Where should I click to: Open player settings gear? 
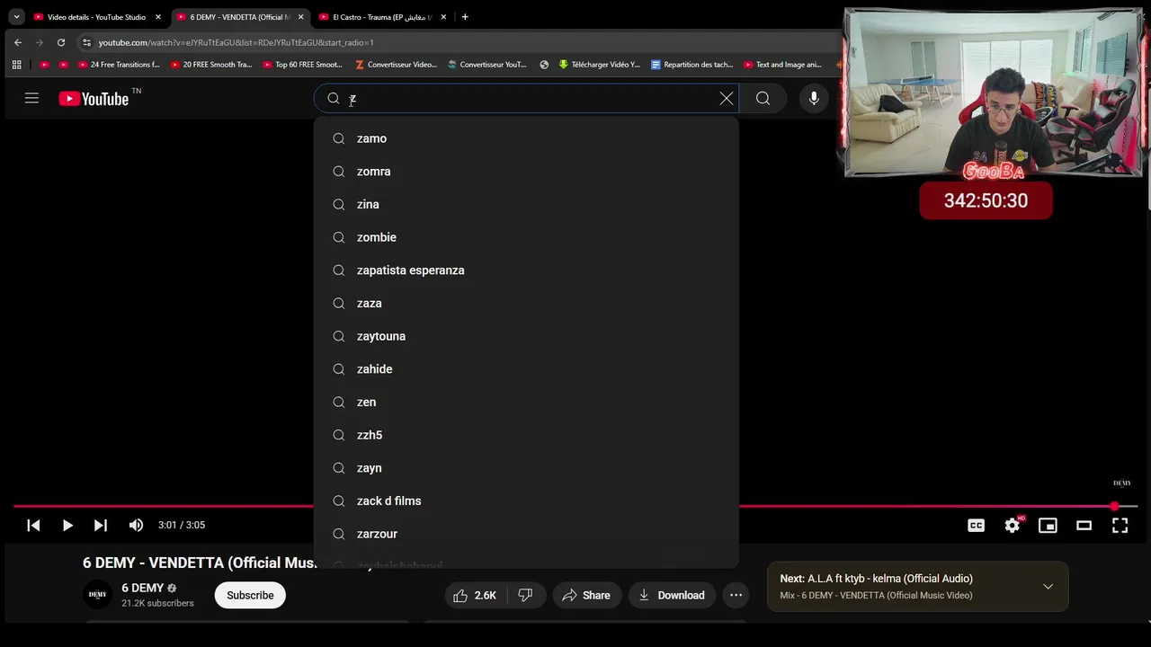click(x=1013, y=526)
